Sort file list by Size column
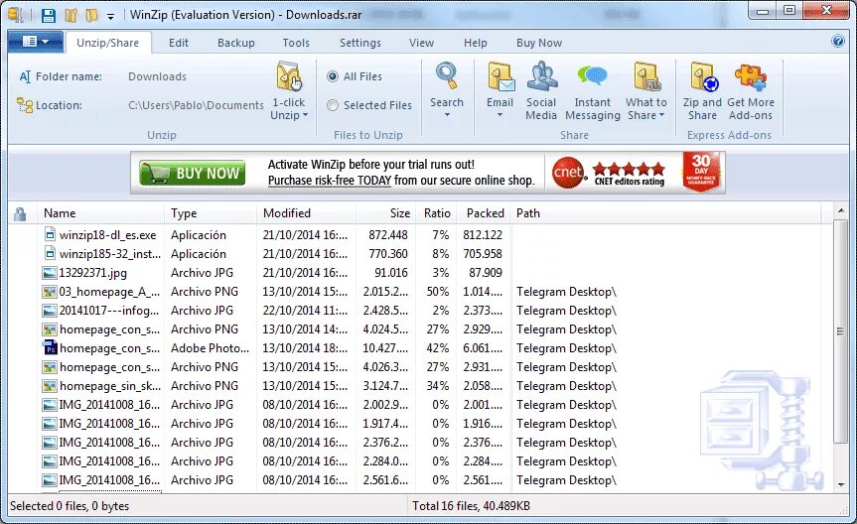Screen dimensions: 857x524 pyautogui.click(x=386, y=213)
